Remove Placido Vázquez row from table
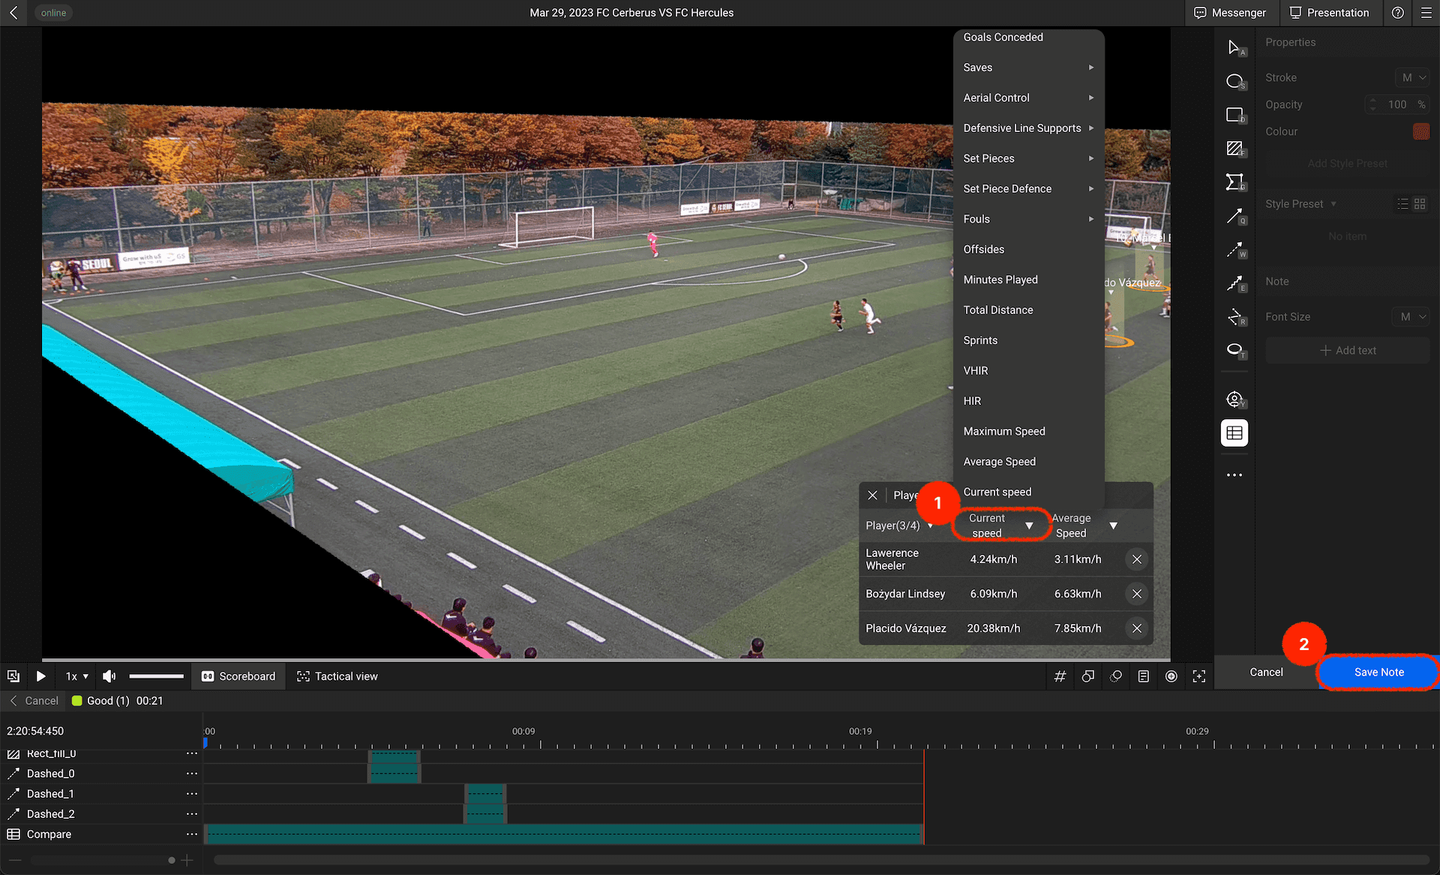Image resolution: width=1440 pixels, height=875 pixels. [x=1137, y=628]
